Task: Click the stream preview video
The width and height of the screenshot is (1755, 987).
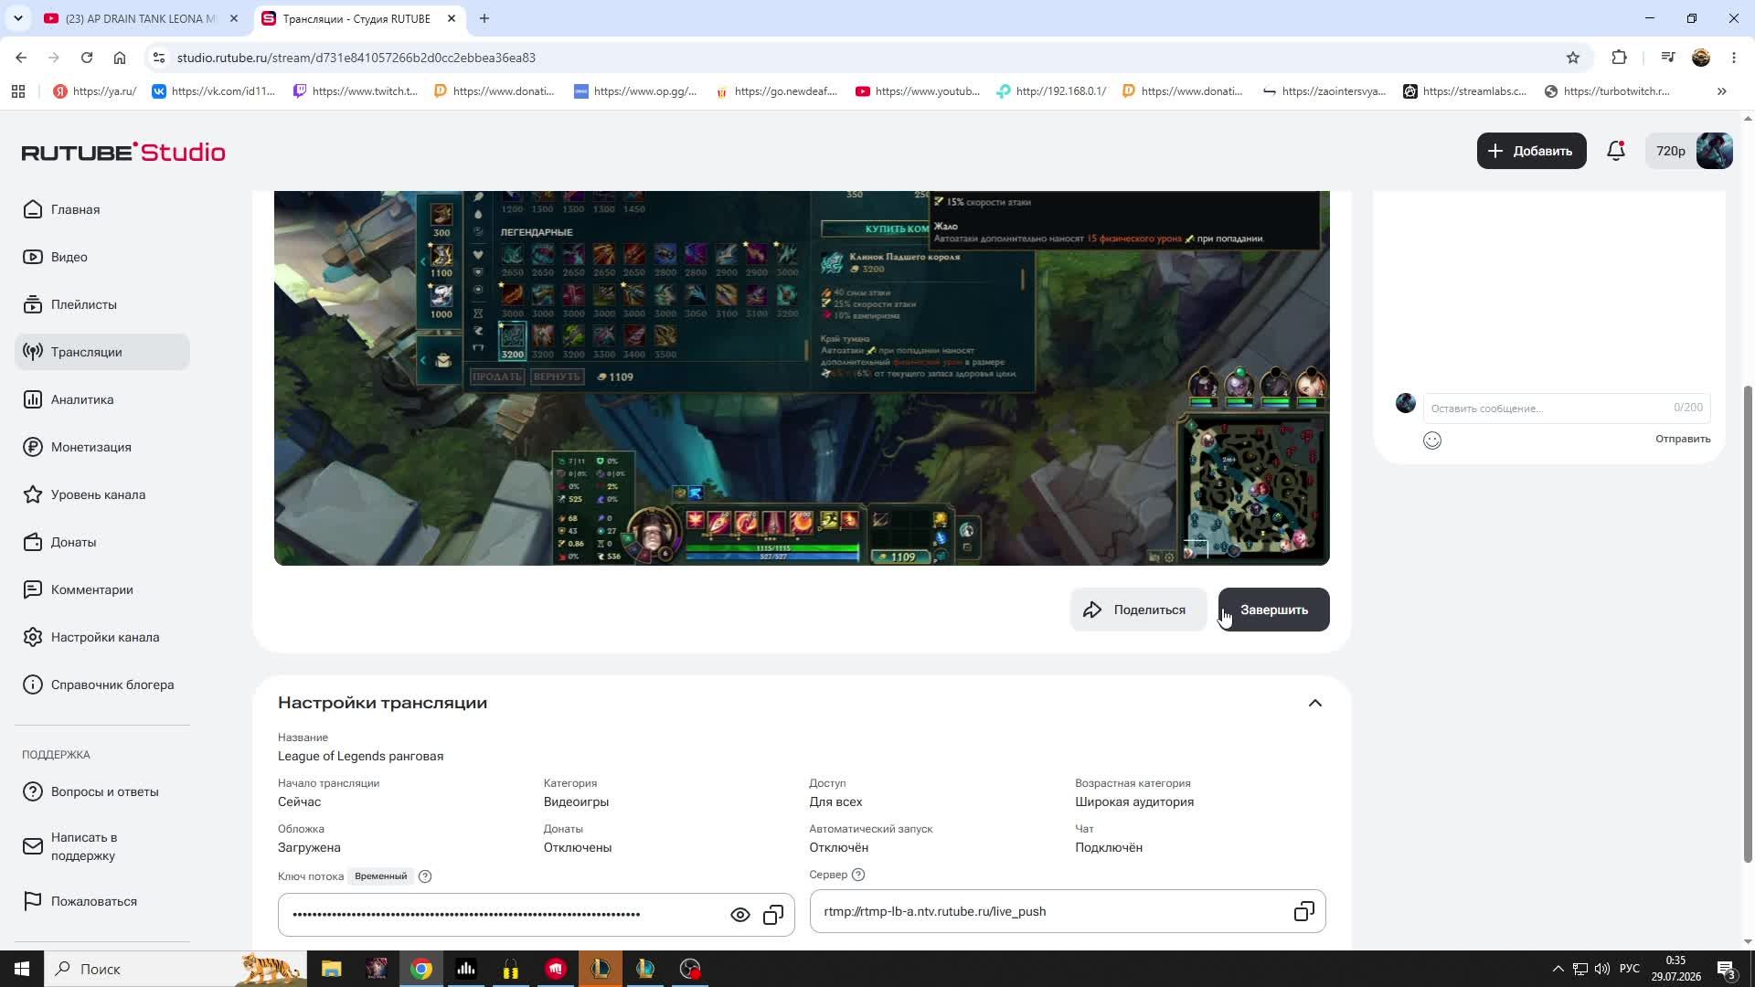Action: tap(802, 377)
